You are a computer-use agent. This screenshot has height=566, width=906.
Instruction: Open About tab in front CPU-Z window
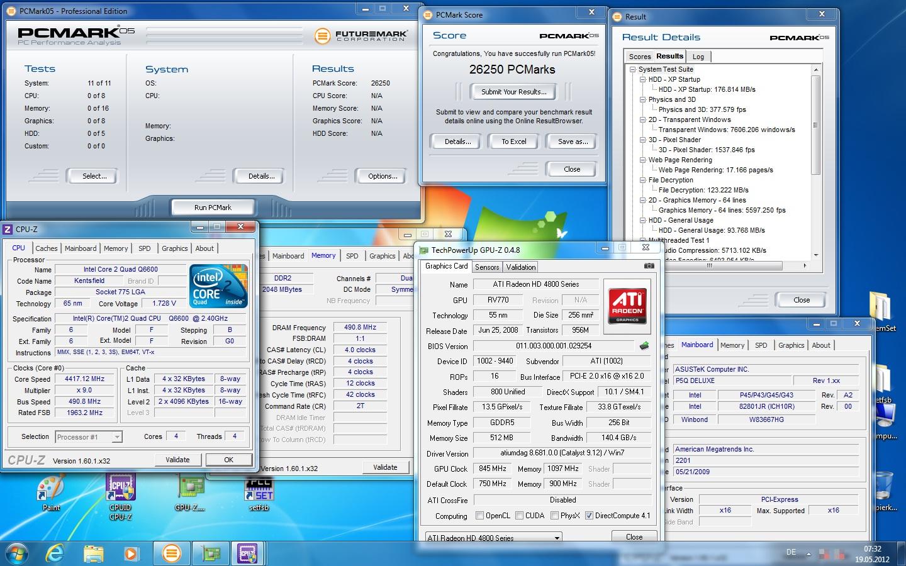[x=204, y=248]
